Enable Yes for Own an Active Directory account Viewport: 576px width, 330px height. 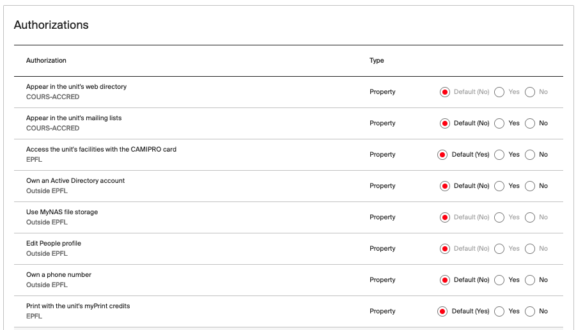[499, 186]
